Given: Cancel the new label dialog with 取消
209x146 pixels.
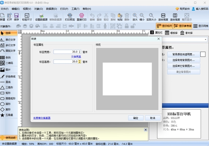Looking at the screenshot, I should [153, 118].
